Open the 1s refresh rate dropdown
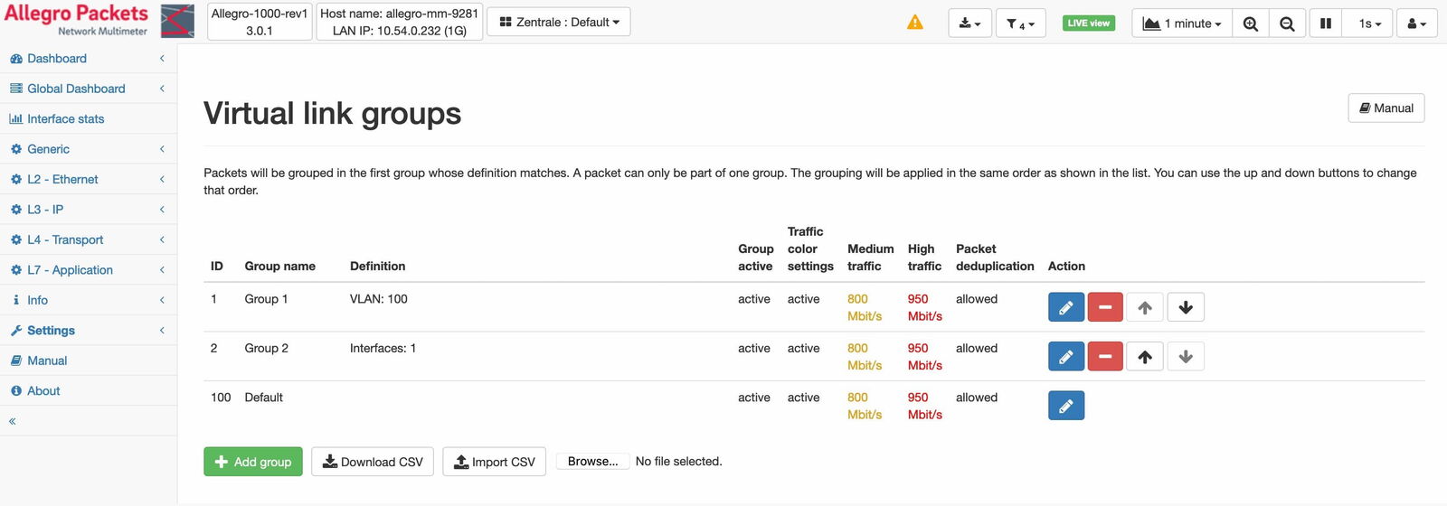1447x506 pixels. coord(1369,23)
